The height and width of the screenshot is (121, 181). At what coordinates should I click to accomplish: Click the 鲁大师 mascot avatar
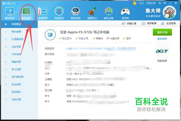click(169, 12)
